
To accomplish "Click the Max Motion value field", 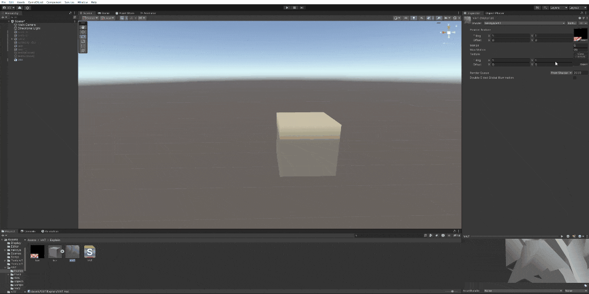I will (x=580, y=49).
